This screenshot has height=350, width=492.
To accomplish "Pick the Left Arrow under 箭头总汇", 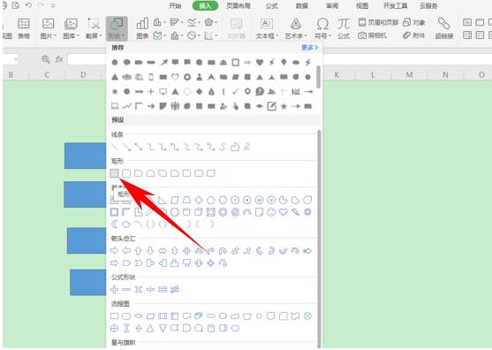I will tap(126, 250).
